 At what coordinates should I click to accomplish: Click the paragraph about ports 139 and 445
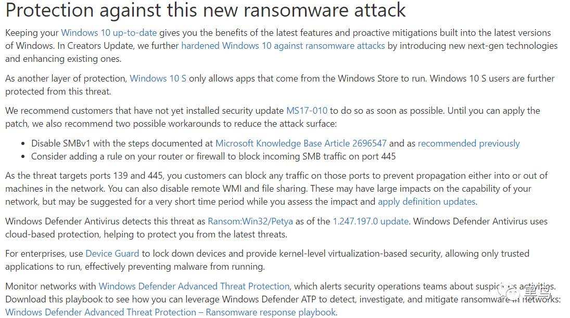pos(276,189)
